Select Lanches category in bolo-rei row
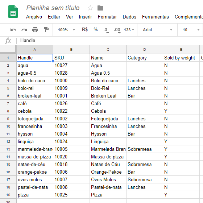This screenshot has height=203, width=203. tap(145, 88)
